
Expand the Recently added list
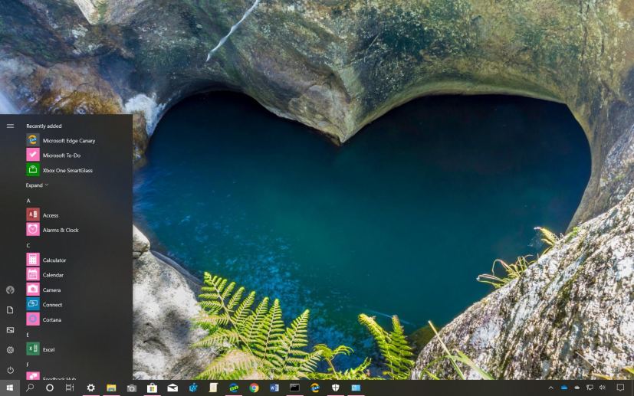coord(37,185)
